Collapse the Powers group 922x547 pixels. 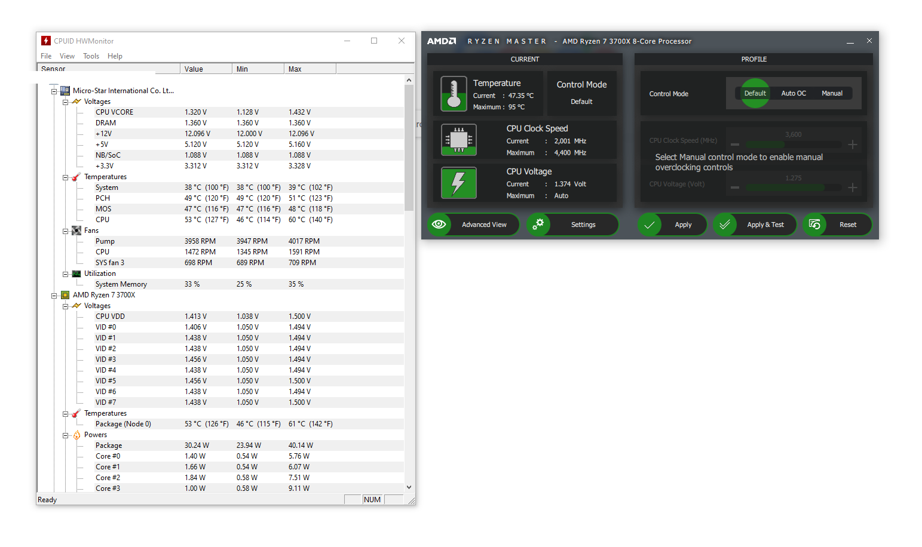point(65,435)
